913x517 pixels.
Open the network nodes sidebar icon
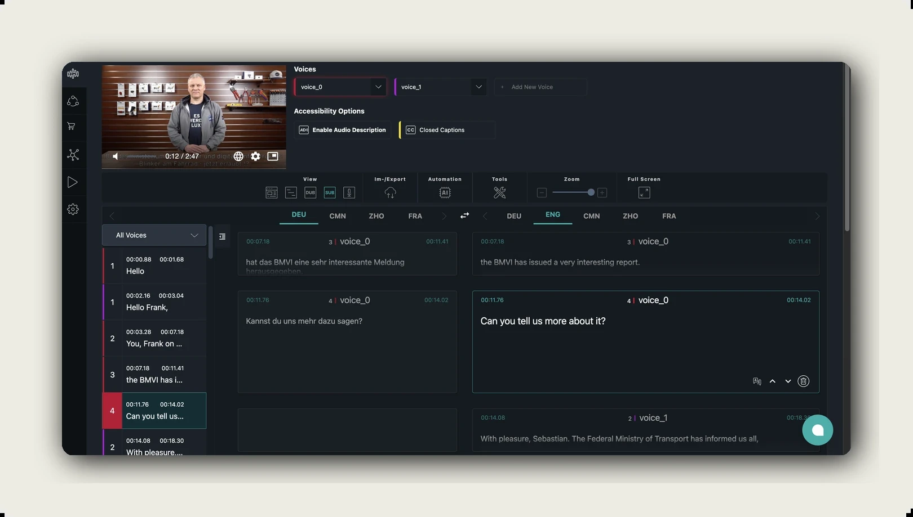tap(73, 155)
